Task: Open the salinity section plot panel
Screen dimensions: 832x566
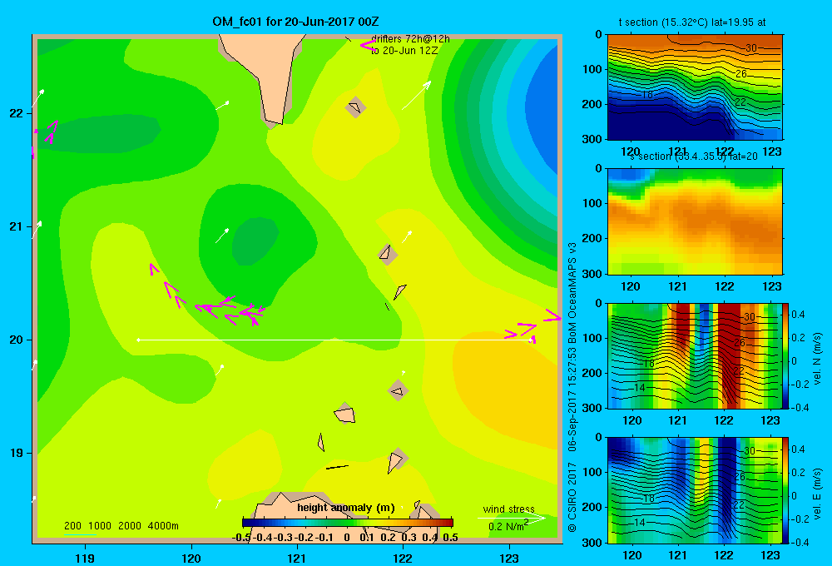Action: point(695,221)
